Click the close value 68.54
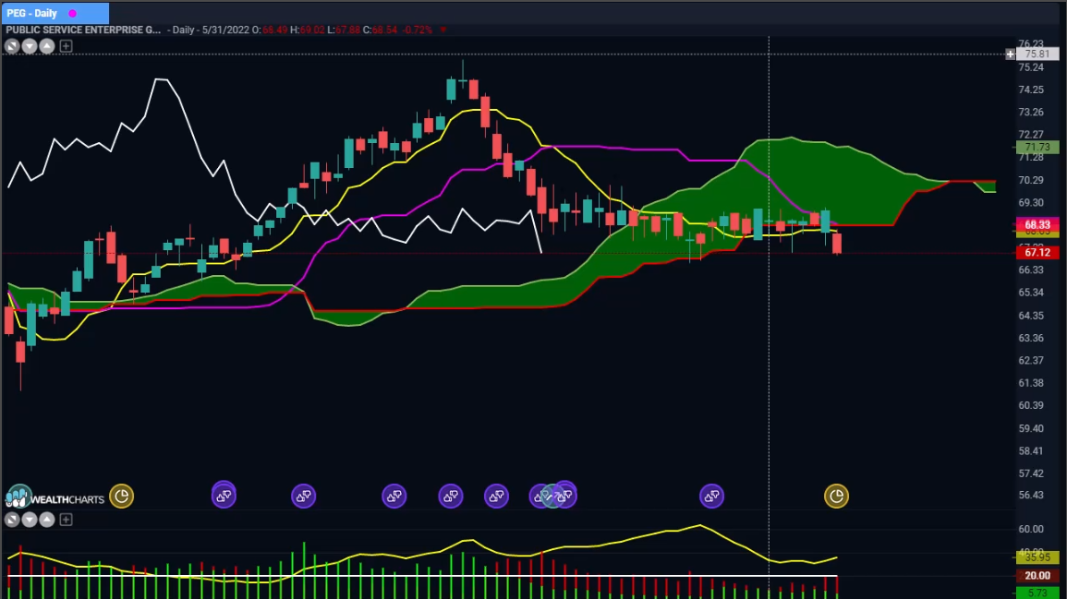Viewport: 1067px width, 599px height. point(384,30)
